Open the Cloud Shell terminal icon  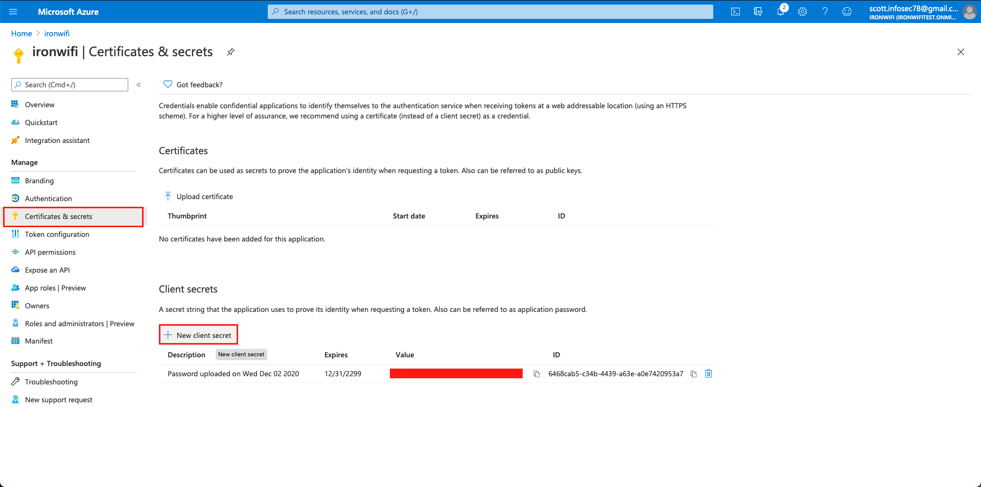pyautogui.click(x=736, y=11)
